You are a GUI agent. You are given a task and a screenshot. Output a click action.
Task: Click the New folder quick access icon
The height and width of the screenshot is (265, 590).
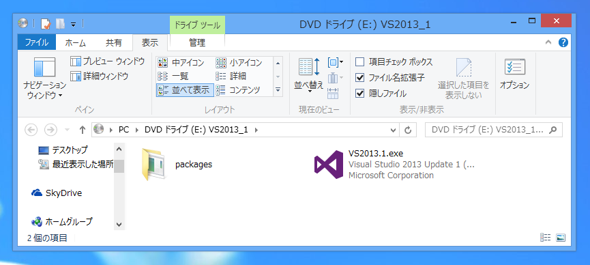tap(60, 24)
